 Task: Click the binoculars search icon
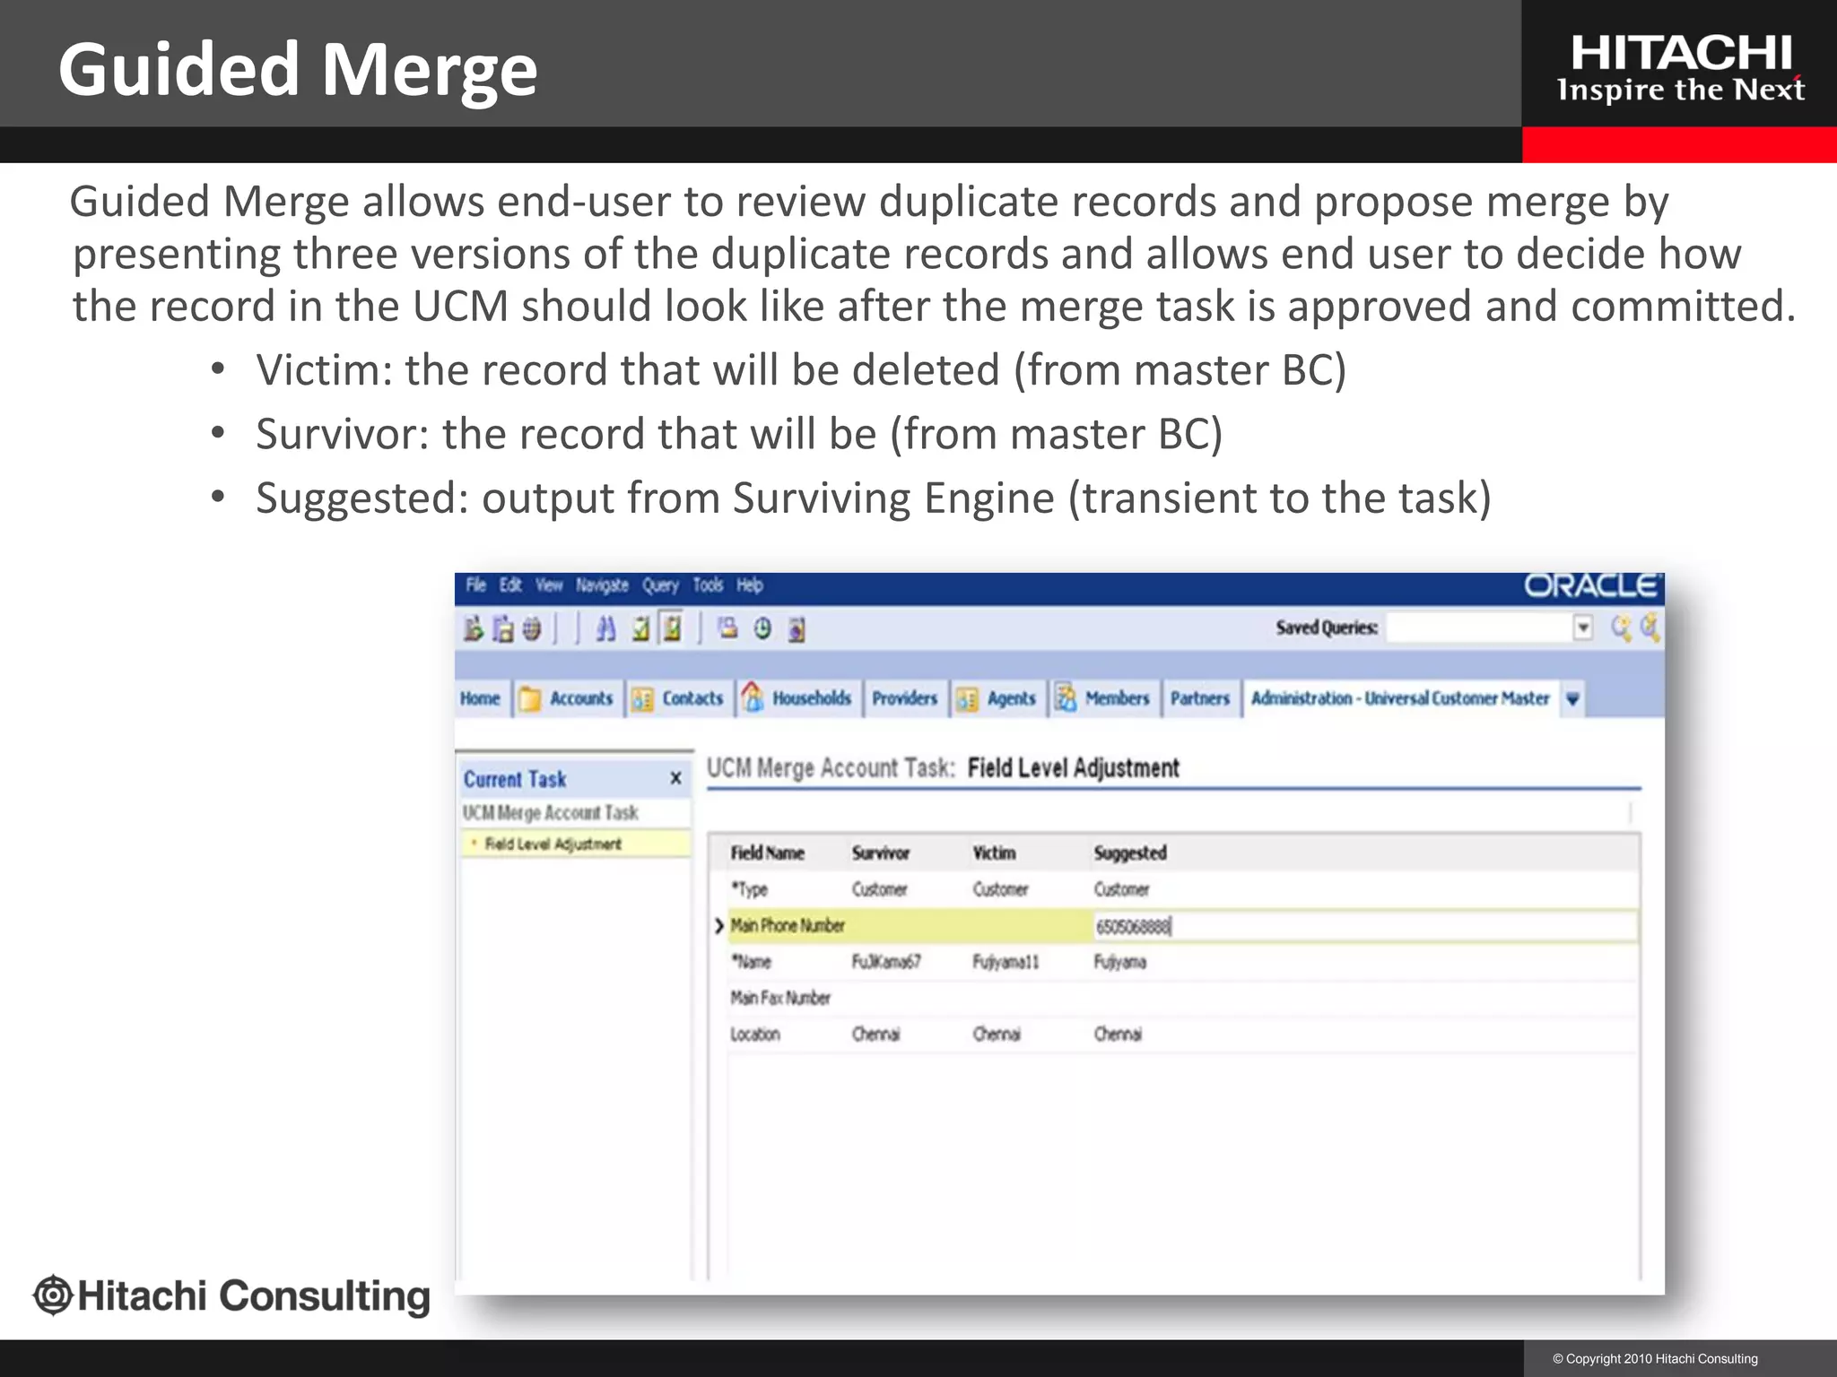[605, 629]
